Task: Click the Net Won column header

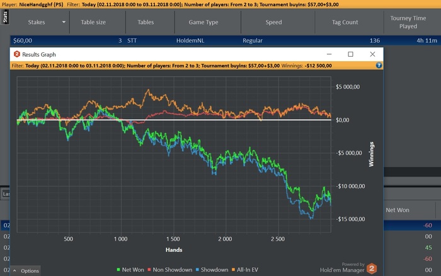Action: point(398,210)
